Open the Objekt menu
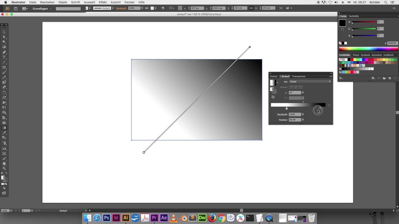This screenshot has width=399, height=224. (63, 2)
